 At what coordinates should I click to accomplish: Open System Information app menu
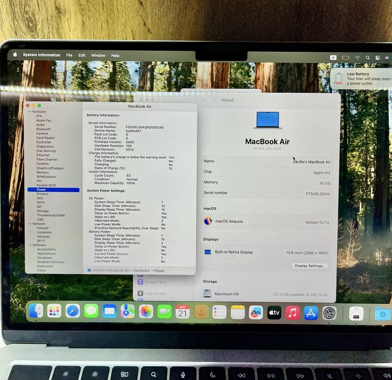(x=41, y=55)
